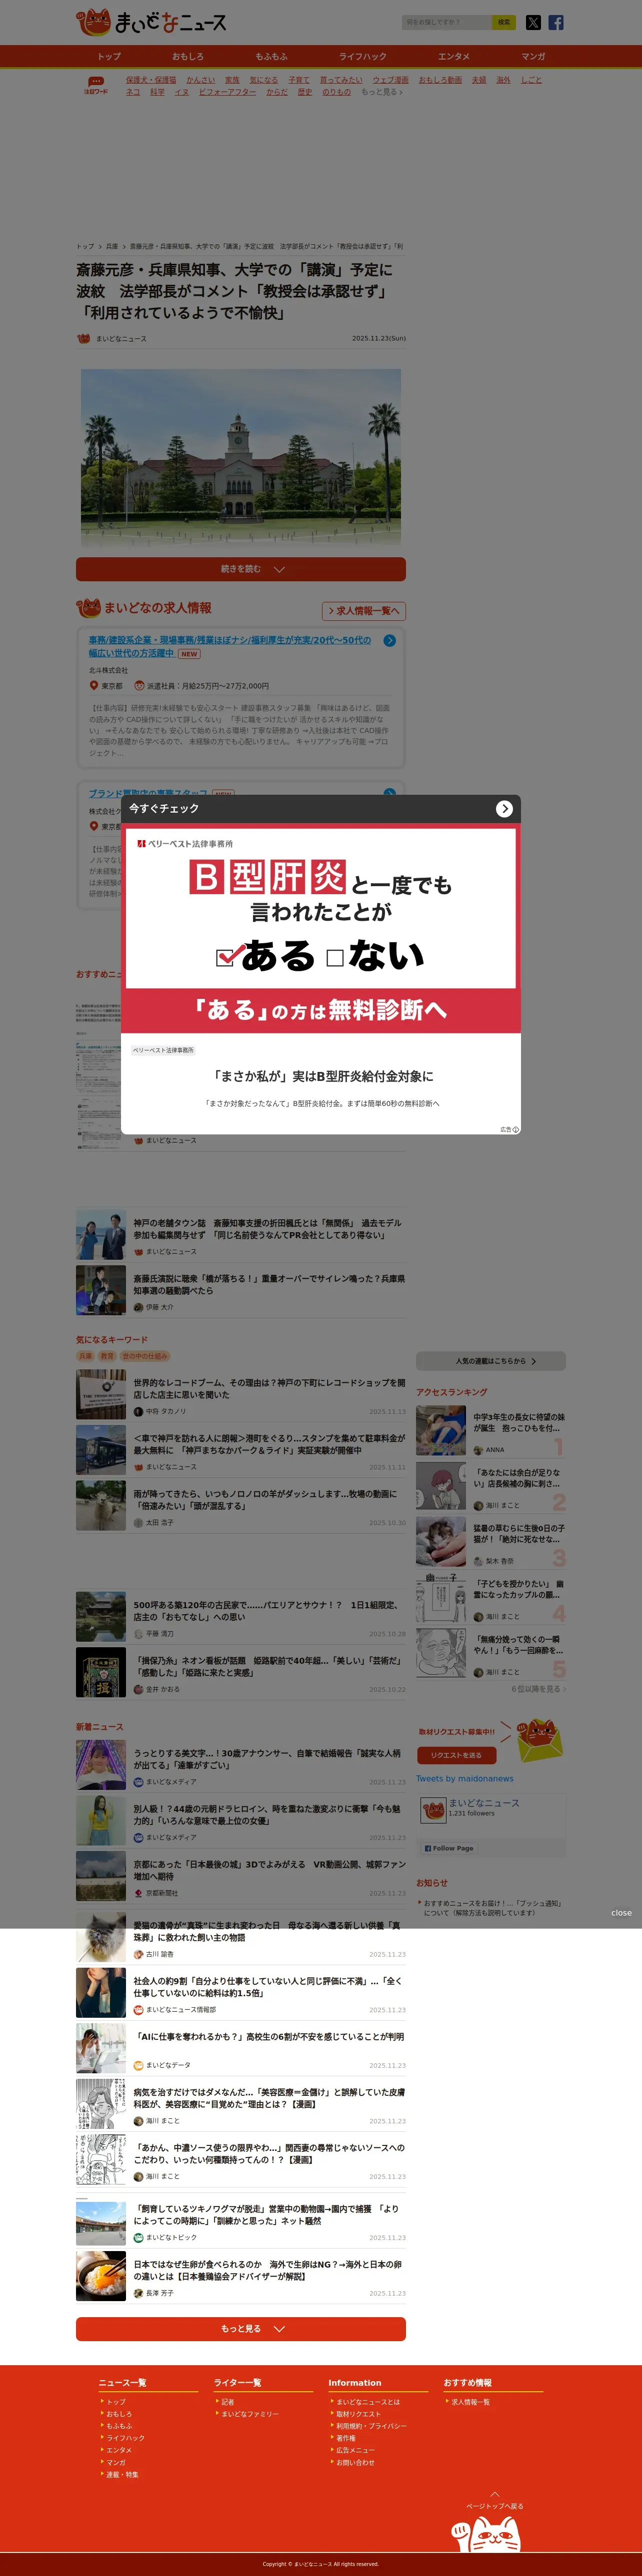Click まいどなニュース author icon under the headline
The width and height of the screenshot is (642, 2576).
[84, 338]
